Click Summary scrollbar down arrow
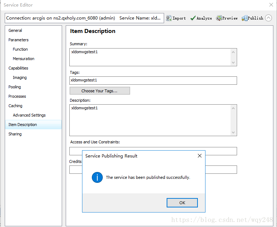 [233, 63]
